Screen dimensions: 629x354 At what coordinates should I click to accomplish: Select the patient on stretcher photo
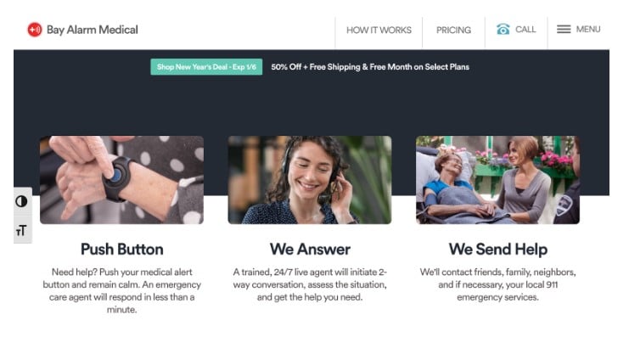[x=497, y=180]
